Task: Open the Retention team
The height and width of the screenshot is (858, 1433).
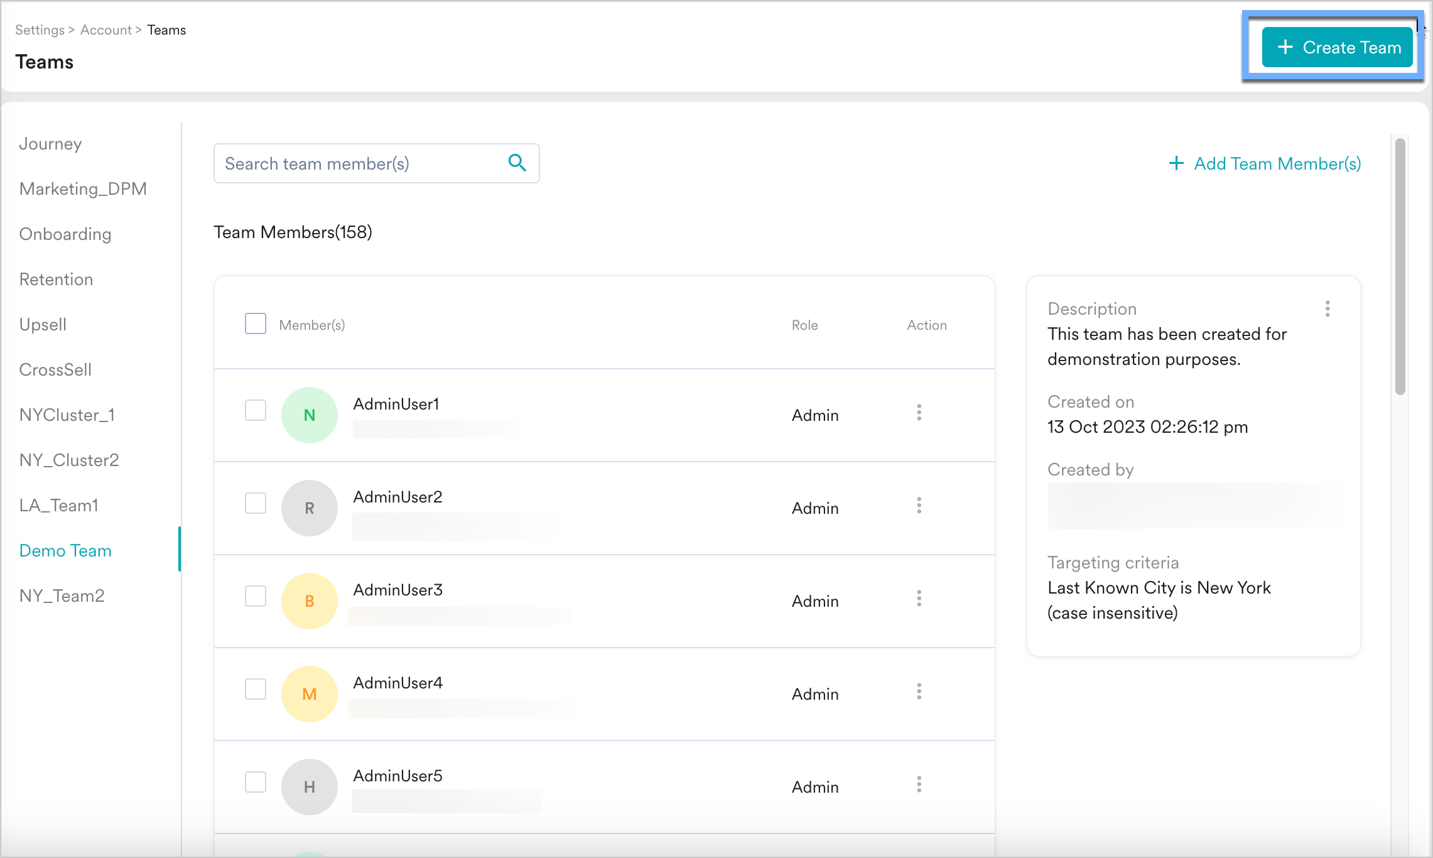Action: [x=56, y=279]
